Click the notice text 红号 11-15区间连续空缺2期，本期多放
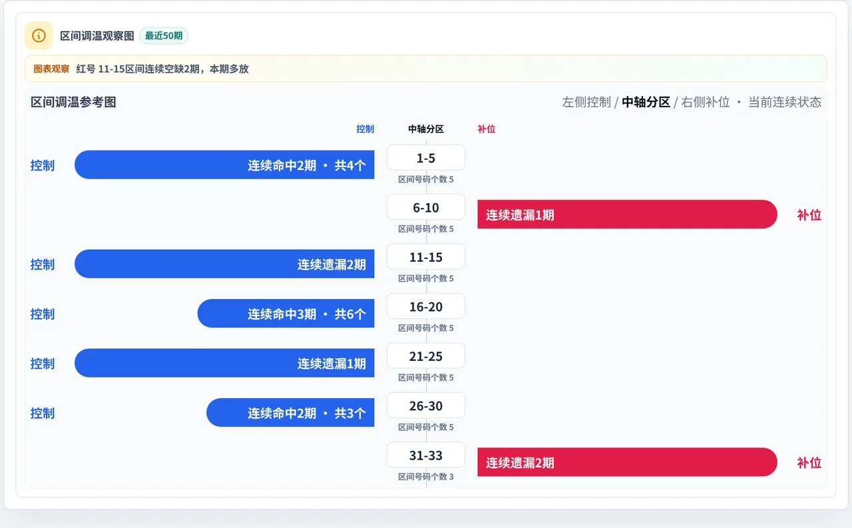The height and width of the screenshot is (528, 852). [162, 69]
